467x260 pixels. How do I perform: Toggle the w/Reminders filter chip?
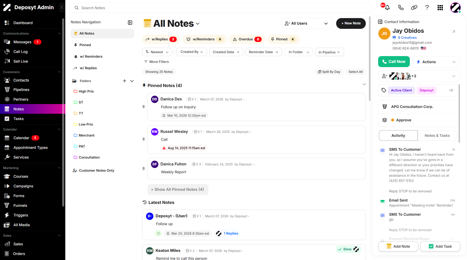pyautogui.click(x=205, y=39)
